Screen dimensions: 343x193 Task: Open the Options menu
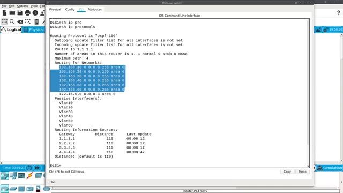pyautogui.click(x=23, y=6)
